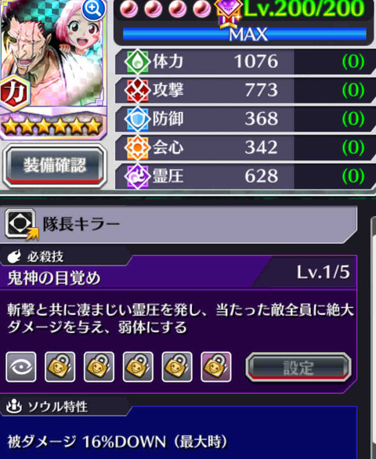Tap the green 体力 stamina icon

pyautogui.click(x=136, y=61)
